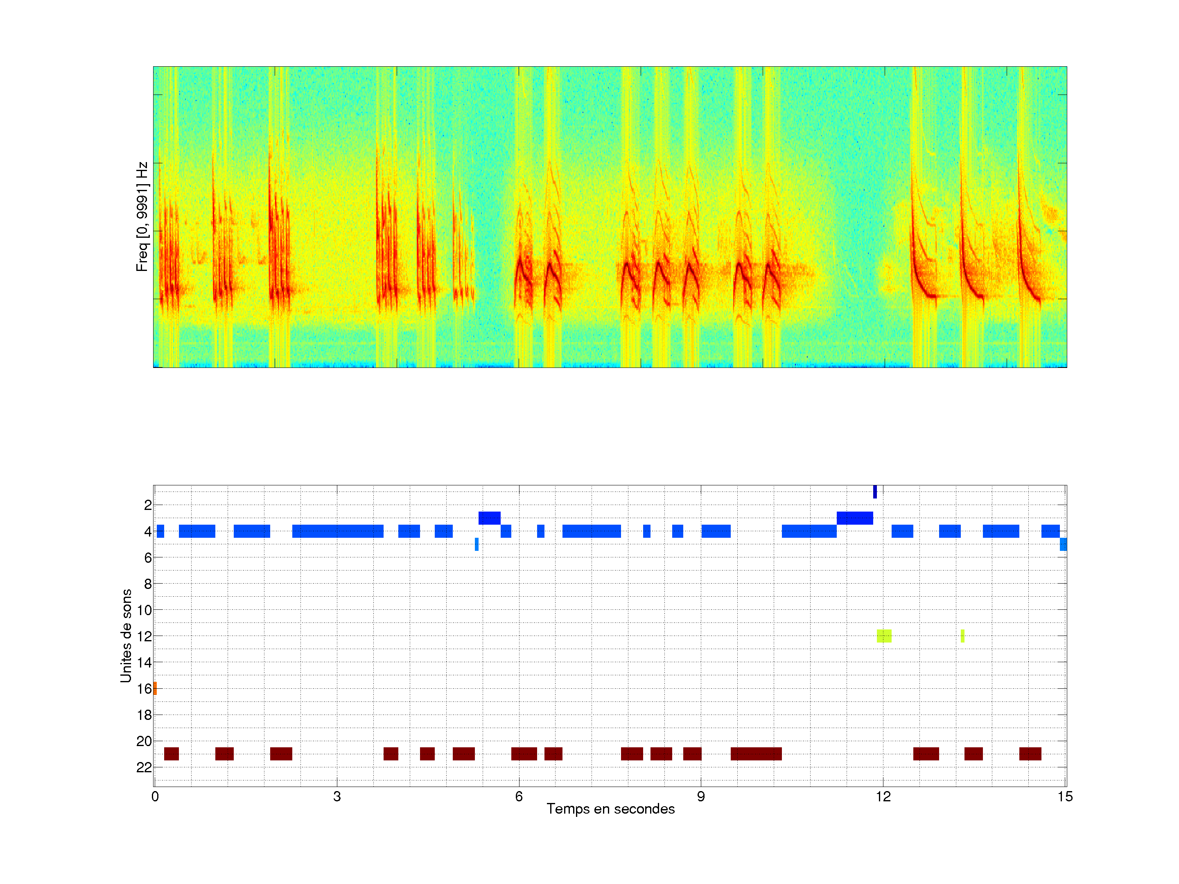This screenshot has width=1179, height=884.
Task: Click the blue block on row 3 near 5.5 seconds
Action: 489,518
